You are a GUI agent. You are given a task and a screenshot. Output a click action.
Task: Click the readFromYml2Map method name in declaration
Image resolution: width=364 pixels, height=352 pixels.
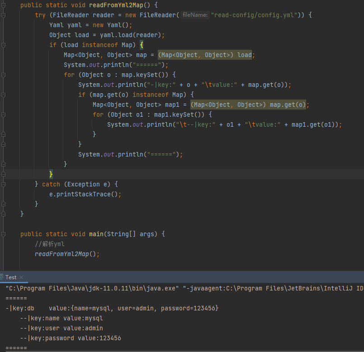point(116,5)
